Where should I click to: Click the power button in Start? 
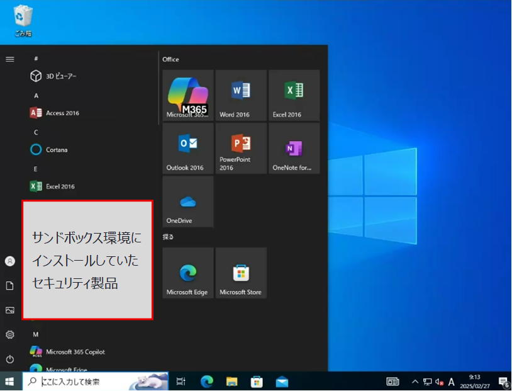point(9,359)
